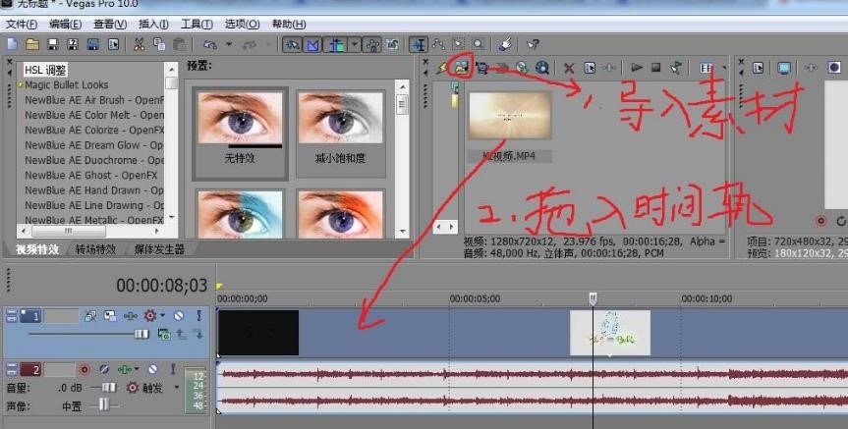The height and width of the screenshot is (429, 848).
Task: Switch to the 转场特效 tab
Action: pyautogui.click(x=101, y=249)
